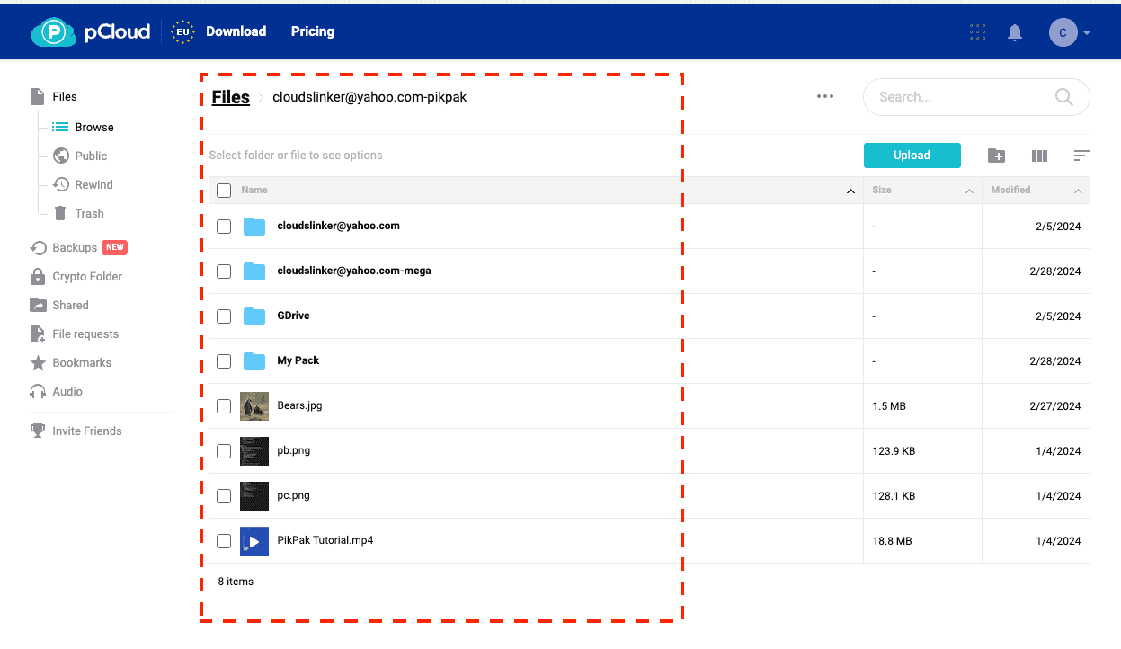Screen dimensions: 1121x649
Task: Click the My Pack folder icon
Action: click(x=254, y=361)
